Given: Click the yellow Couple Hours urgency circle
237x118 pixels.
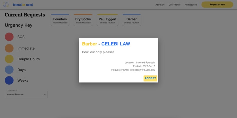Looking at the screenshot, I should tap(9, 59).
